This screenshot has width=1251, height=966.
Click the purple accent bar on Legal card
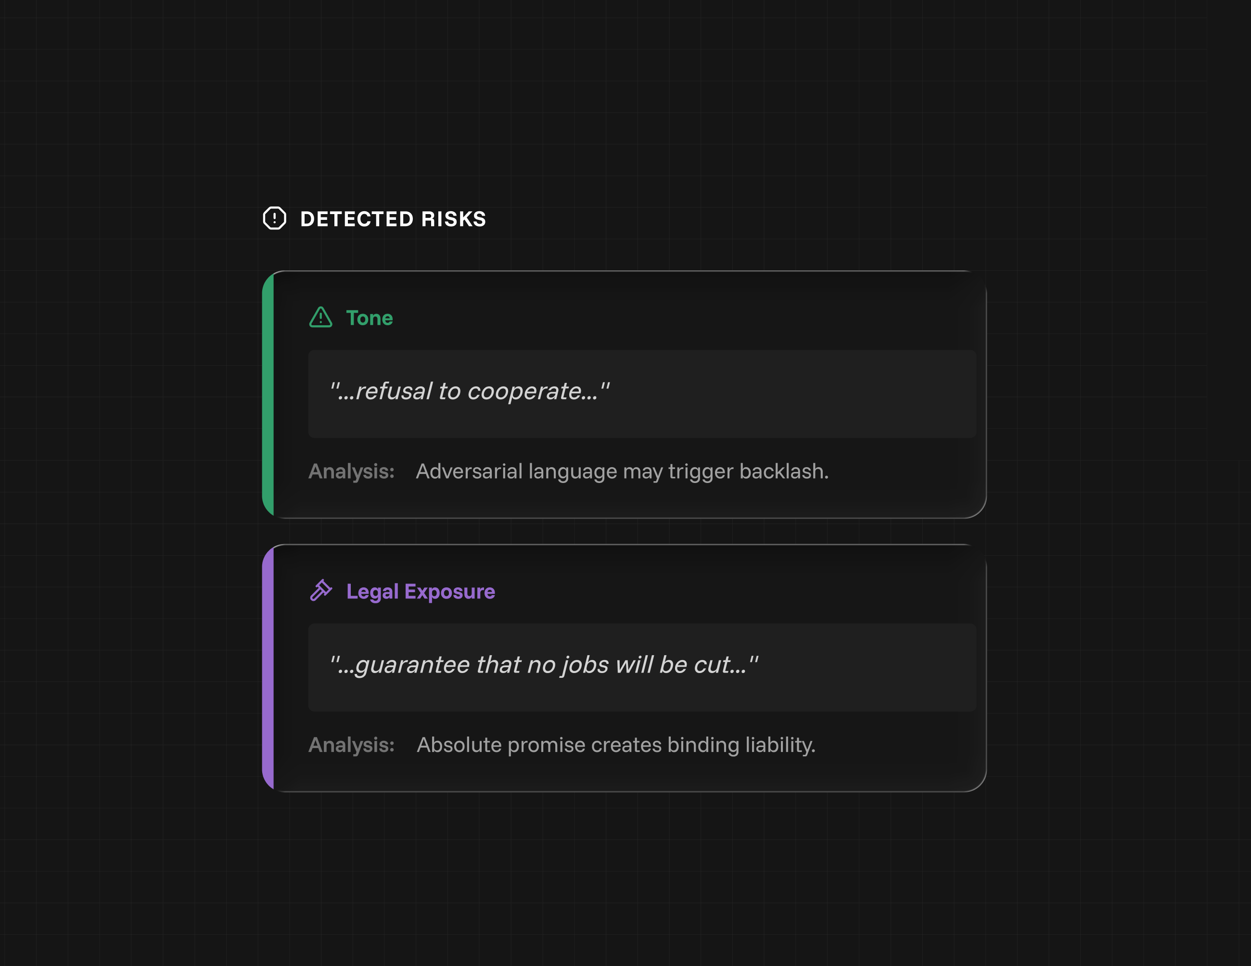point(268,668)
